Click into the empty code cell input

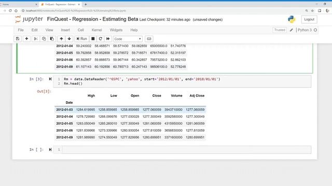point(186,150)
